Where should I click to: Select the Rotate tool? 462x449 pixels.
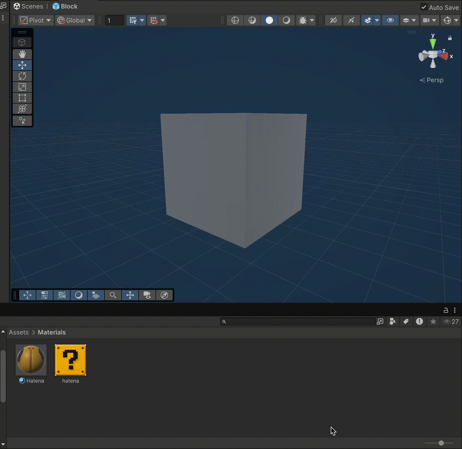point(22,76)
